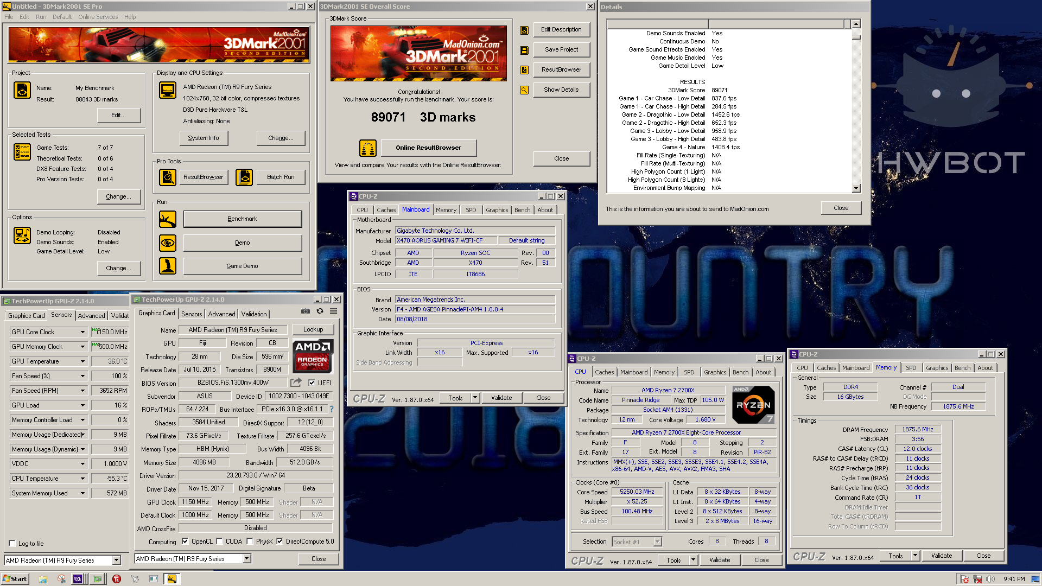Screen dimensions: 1042x586
Task: Open the GPU-Z hamburger menu
Action: (x=333, y=311)
